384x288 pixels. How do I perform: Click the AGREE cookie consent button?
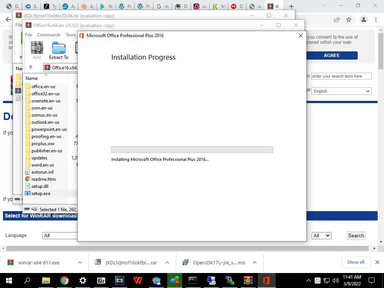pos(332,55)
